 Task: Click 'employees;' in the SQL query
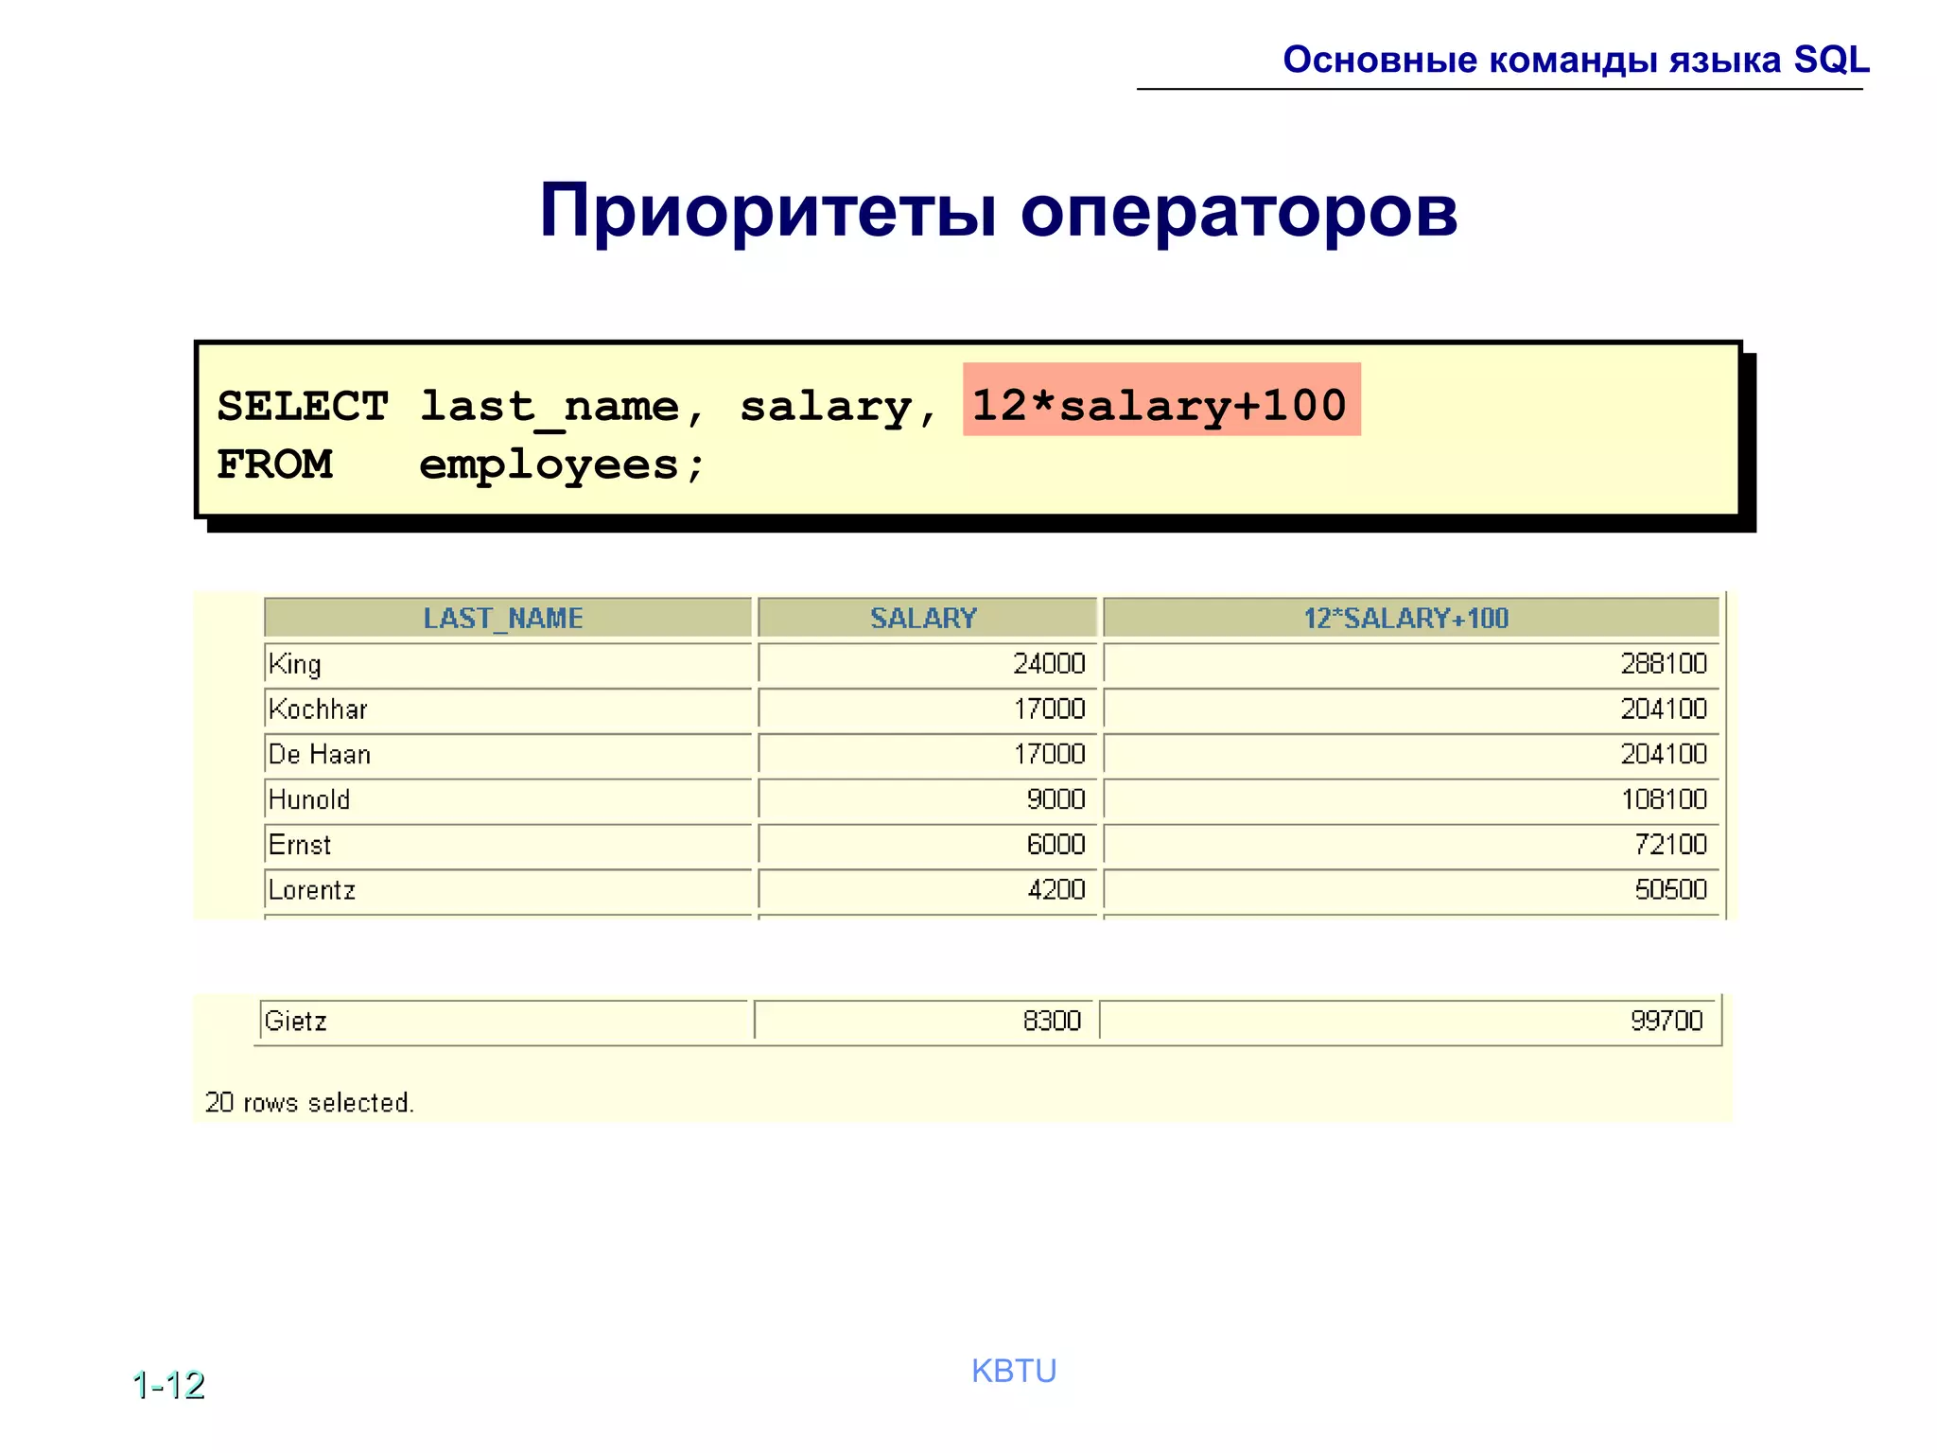[563, 466]
